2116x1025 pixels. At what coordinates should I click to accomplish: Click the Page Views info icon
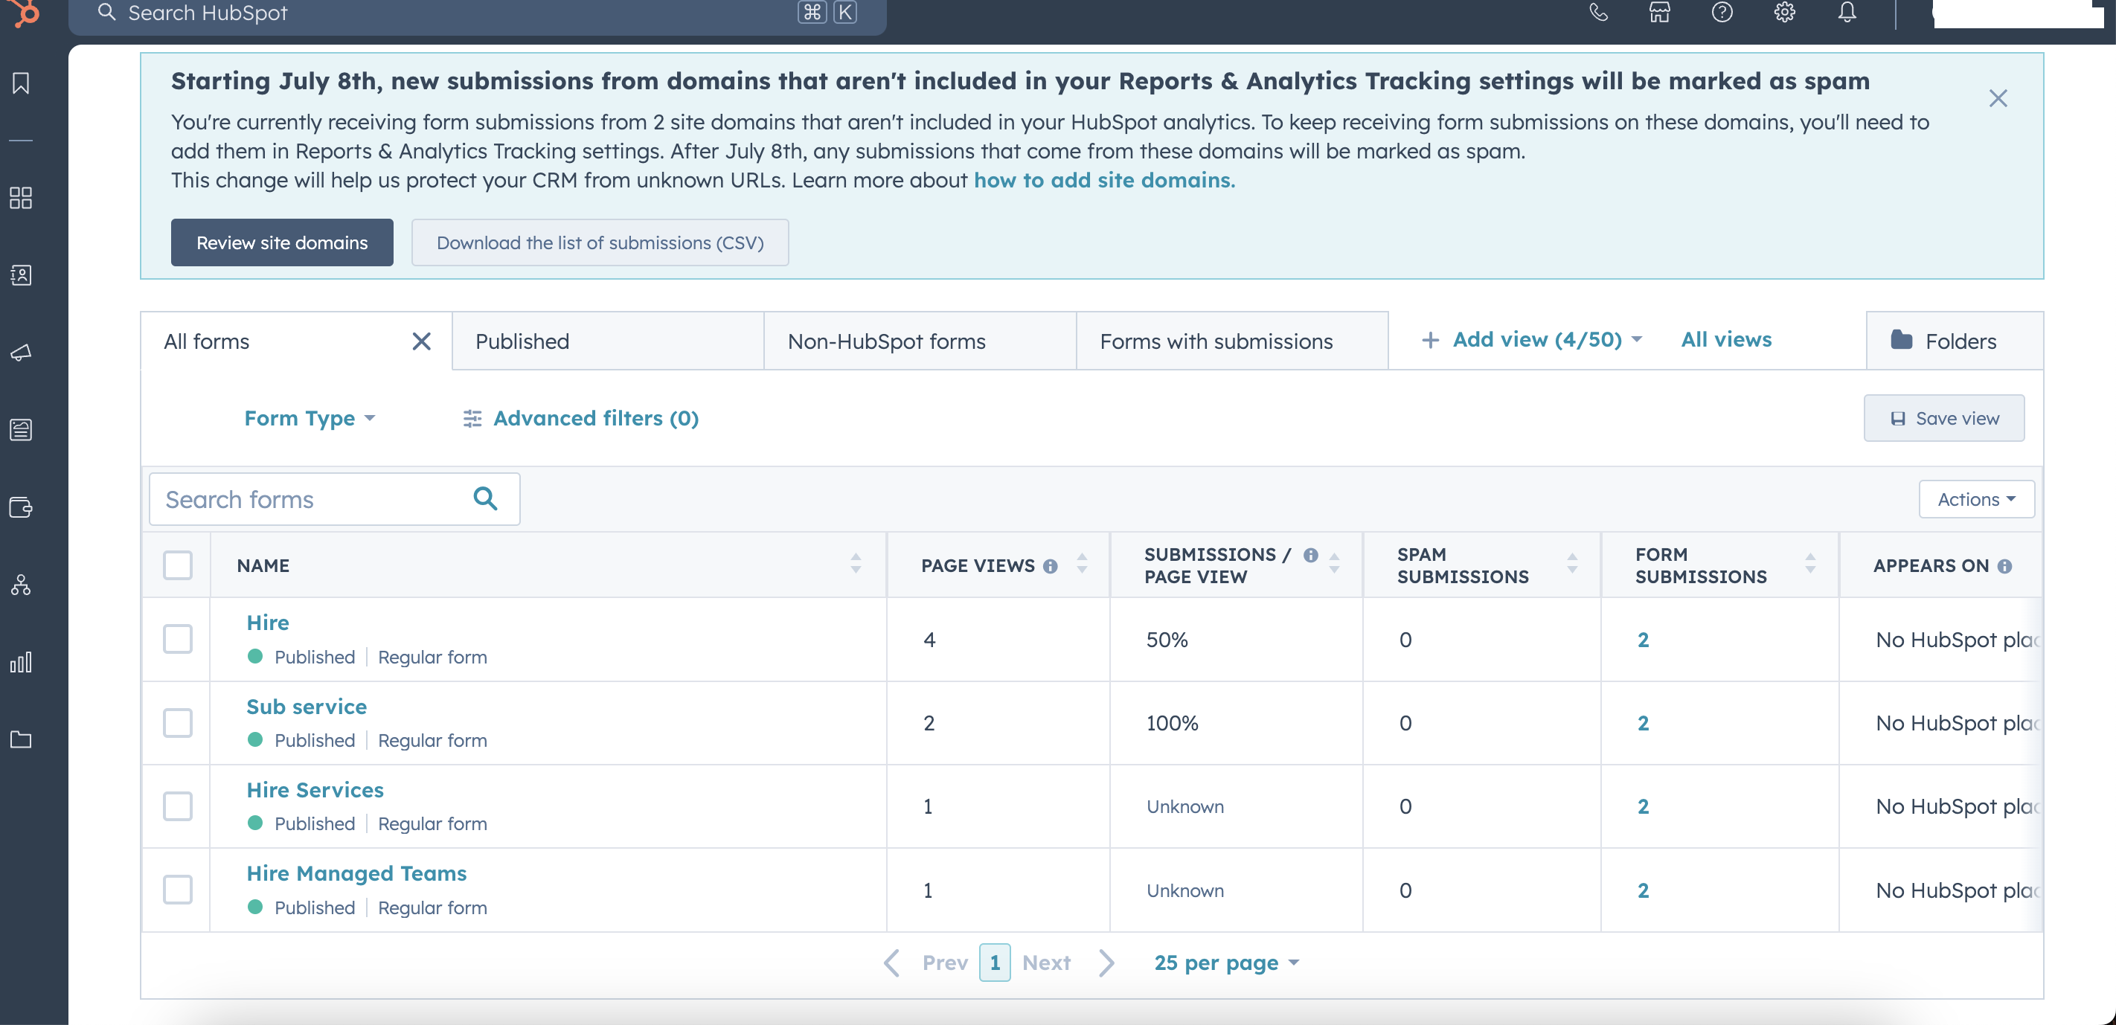(x=1050, y=566)
